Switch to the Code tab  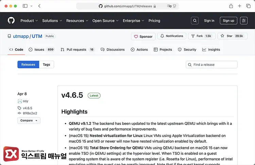[x=16, y=49]
